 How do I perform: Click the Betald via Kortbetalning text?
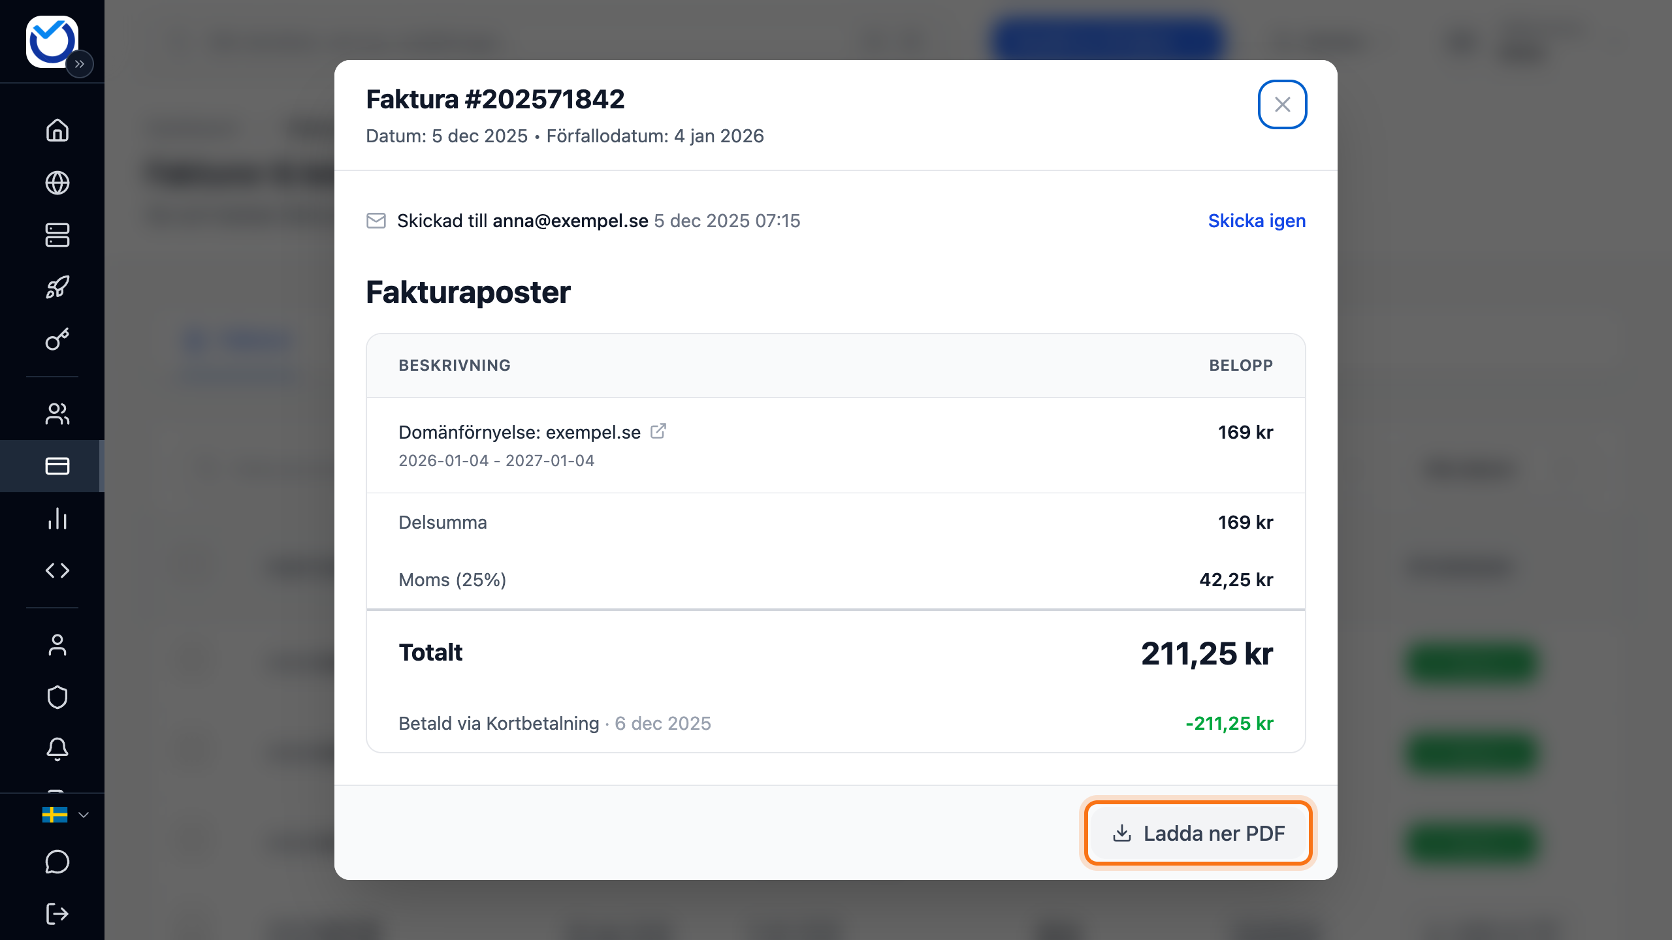(x=498, y=723)
